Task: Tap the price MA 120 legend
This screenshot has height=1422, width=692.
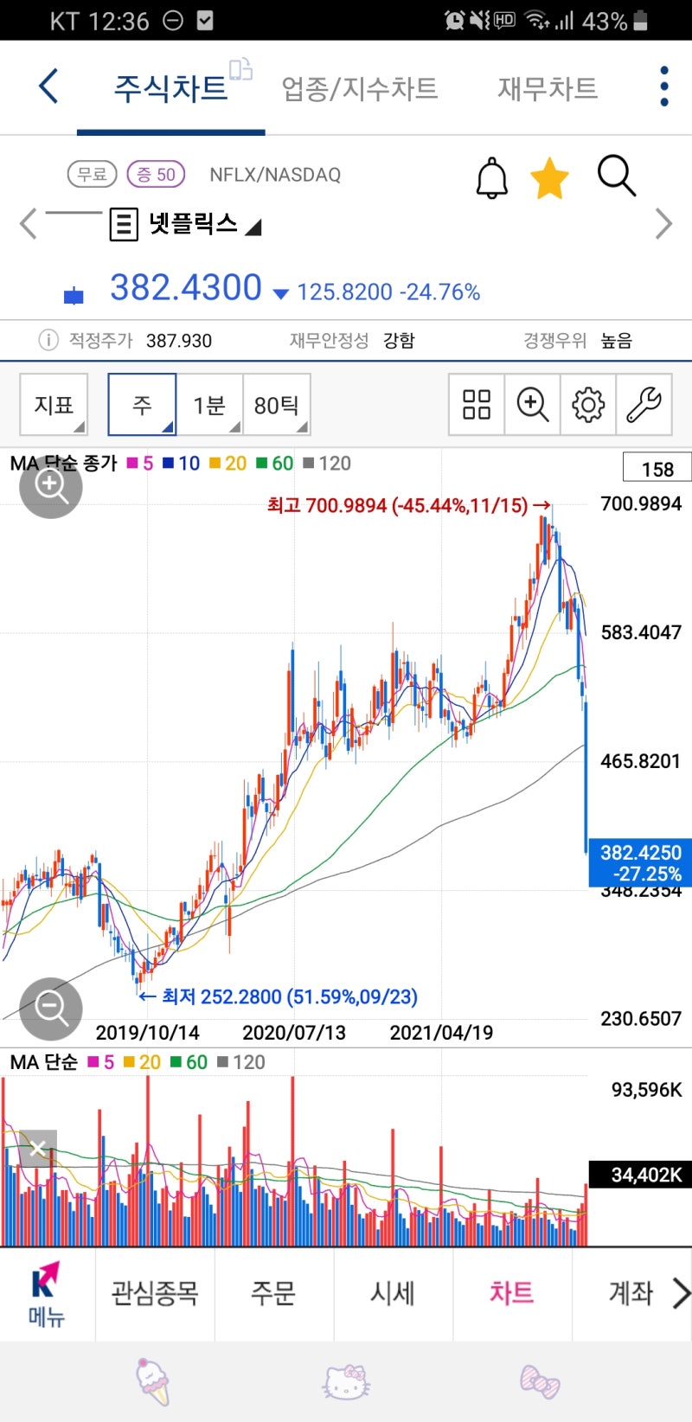Action: tap(327, 464)
